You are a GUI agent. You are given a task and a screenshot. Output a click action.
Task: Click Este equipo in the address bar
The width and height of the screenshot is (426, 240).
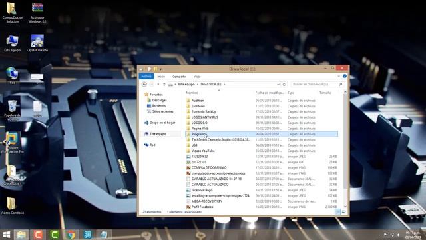186,85
